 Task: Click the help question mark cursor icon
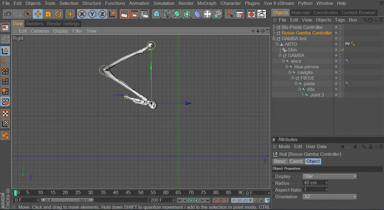coord(229,14)
